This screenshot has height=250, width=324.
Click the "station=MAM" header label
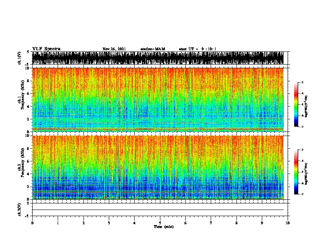153,49
